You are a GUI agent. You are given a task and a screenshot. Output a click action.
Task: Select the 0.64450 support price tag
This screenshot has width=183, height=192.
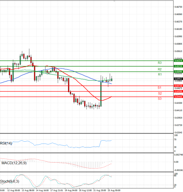(x=178, y=97)
